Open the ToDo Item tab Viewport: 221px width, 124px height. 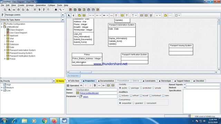coord(74,81)
